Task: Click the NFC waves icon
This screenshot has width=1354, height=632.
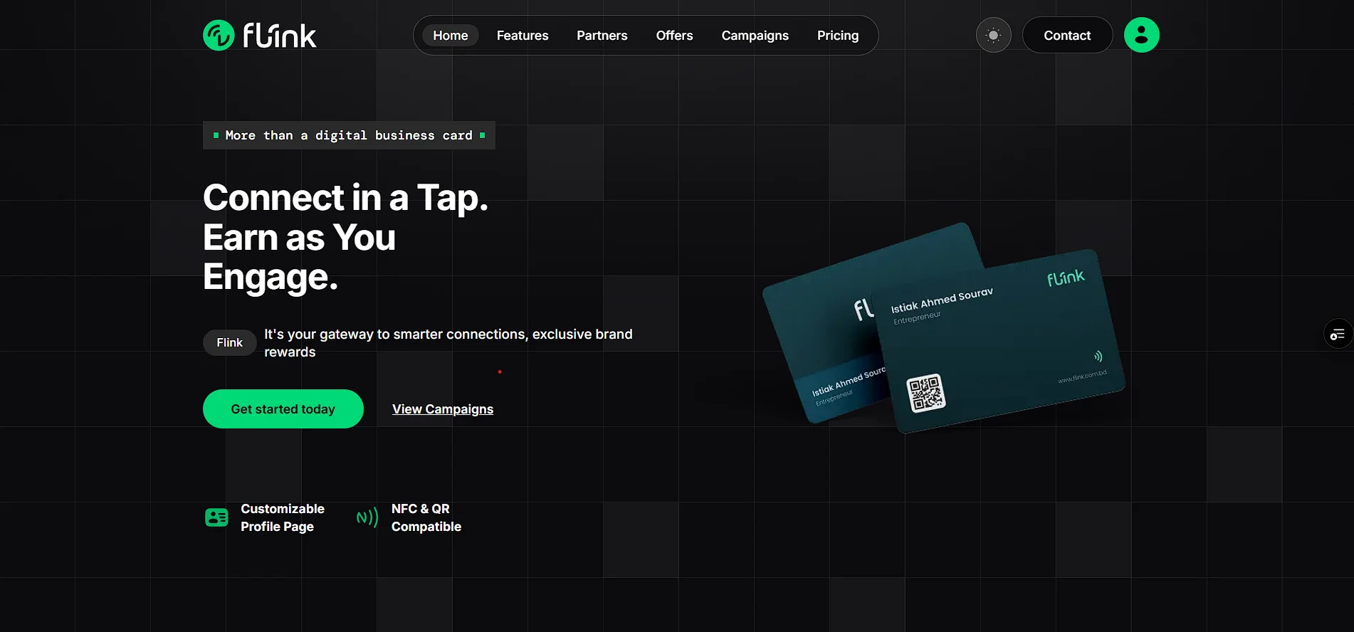Action: coord(367,517)
